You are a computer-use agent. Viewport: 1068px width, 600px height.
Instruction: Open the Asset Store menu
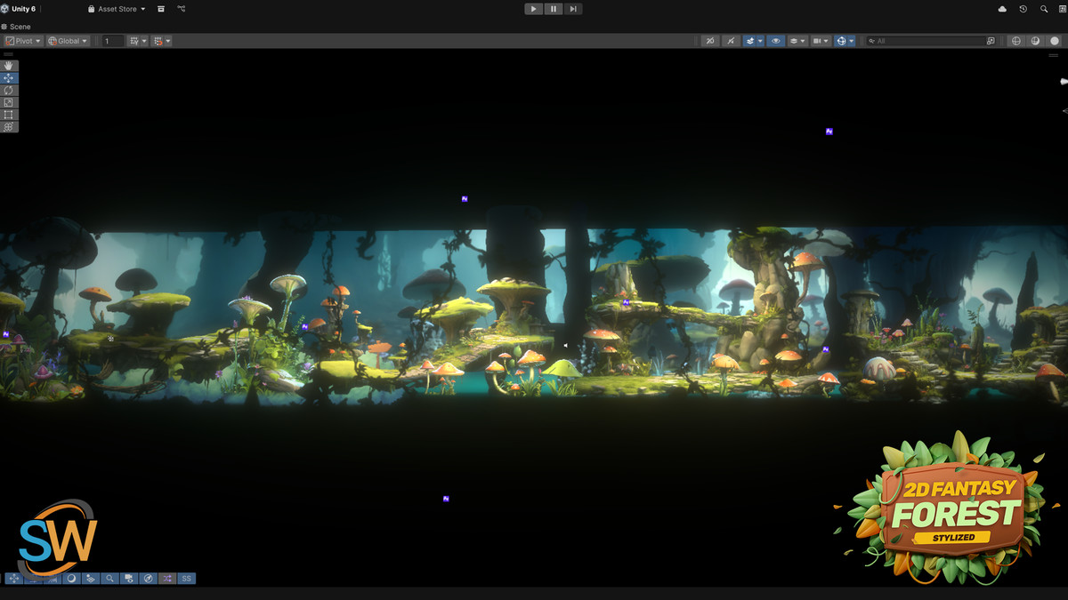(114, 9)
